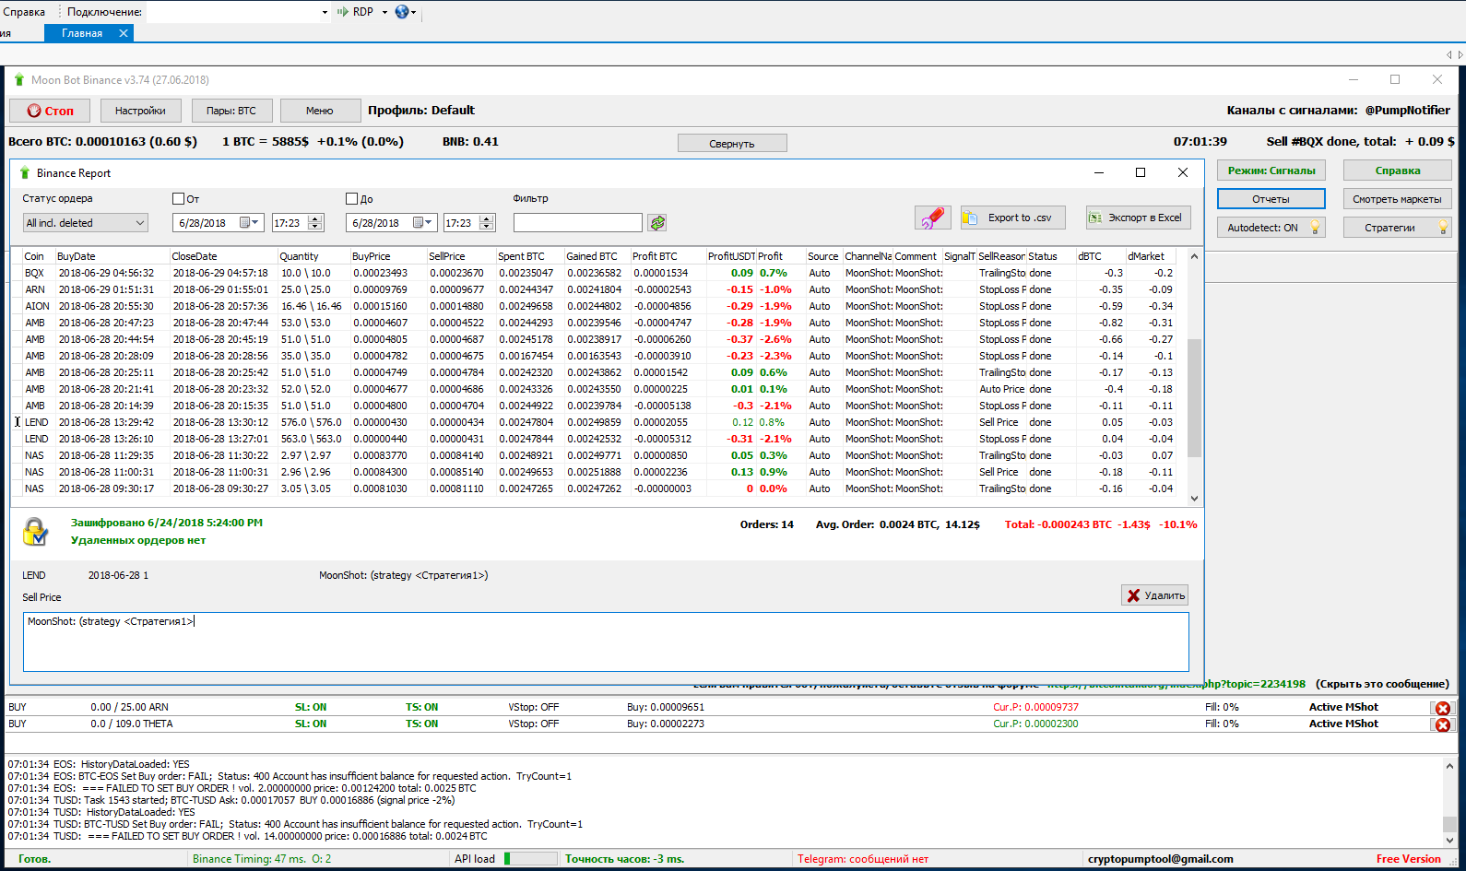Switch to the Главная tab
Viewport: 1466px width, 871px height.
pos(82,33)
